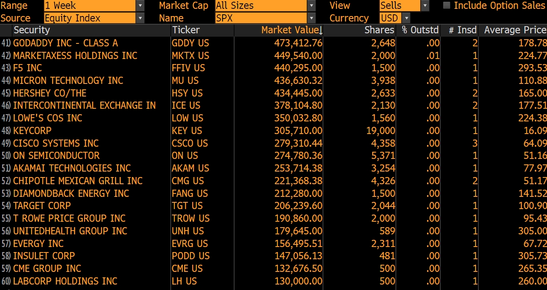547x290 pixels.
Task: Click the Security column header
Action: point(32,30)
